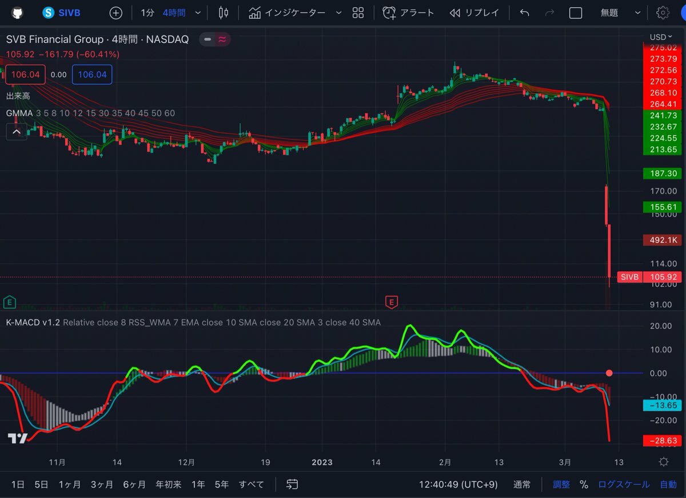Set range to 5日
Screen dimensions: 686x498
[41, 484]
